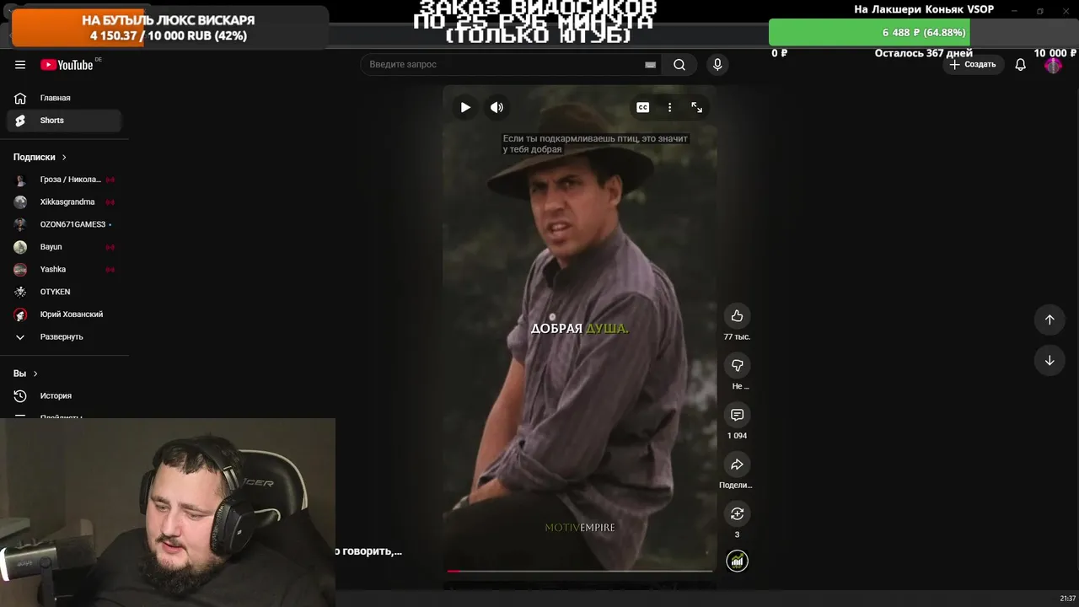Viewport: 1079px width, 607px height.
Task: Click the Bayun channel avatar
Action: 20,247
